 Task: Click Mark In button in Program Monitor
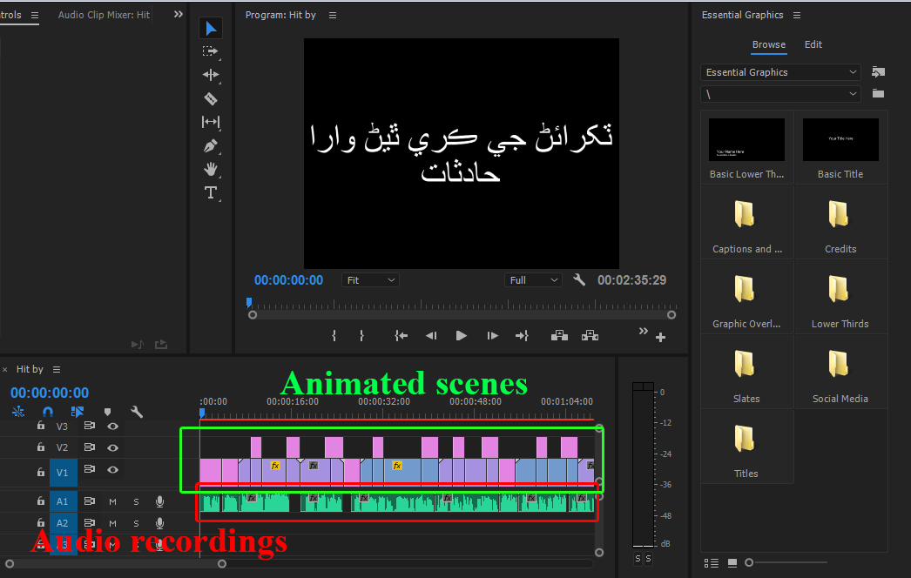pos(334,336)
